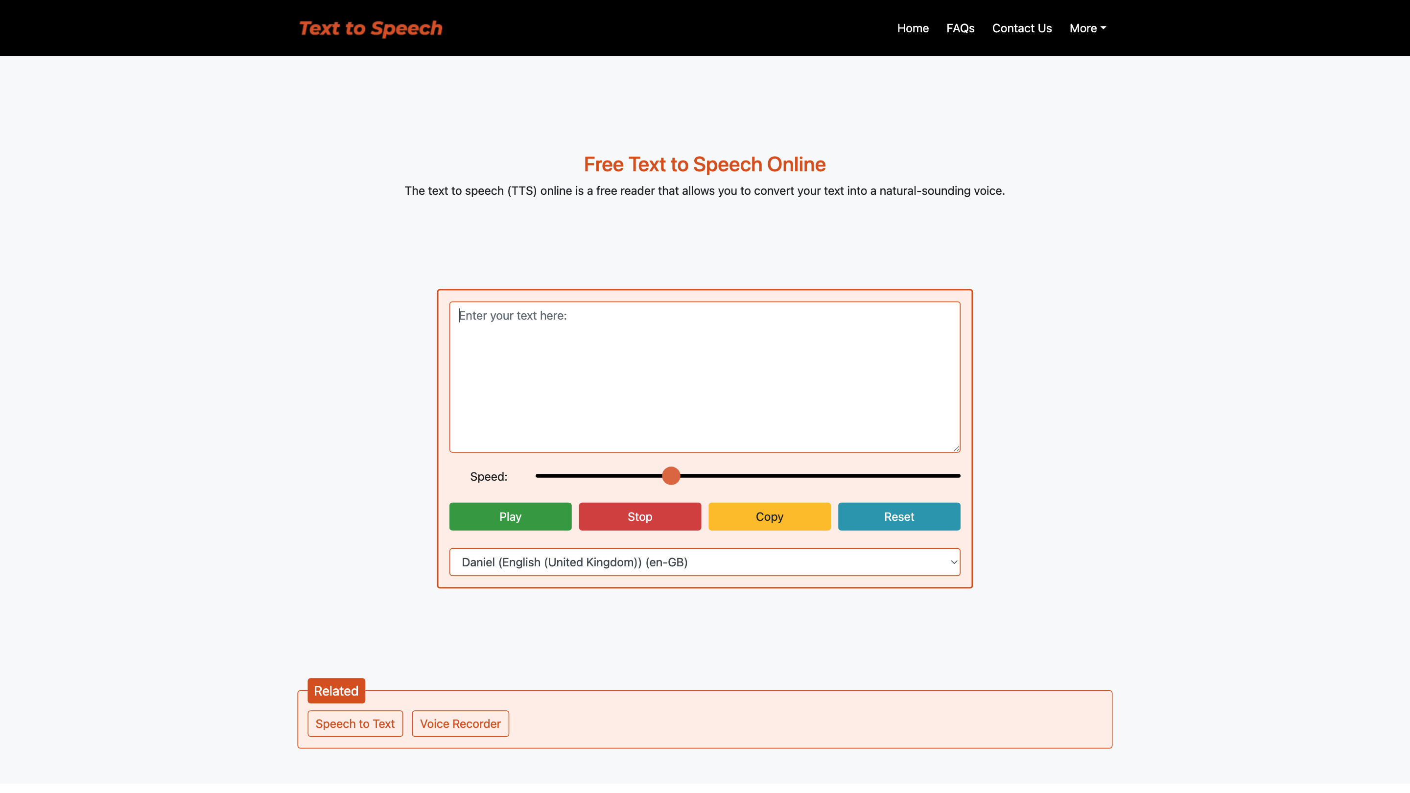Click the Text to Speech logo
The width and height of the screenshot is (1410, 793).
coord(371,28)
